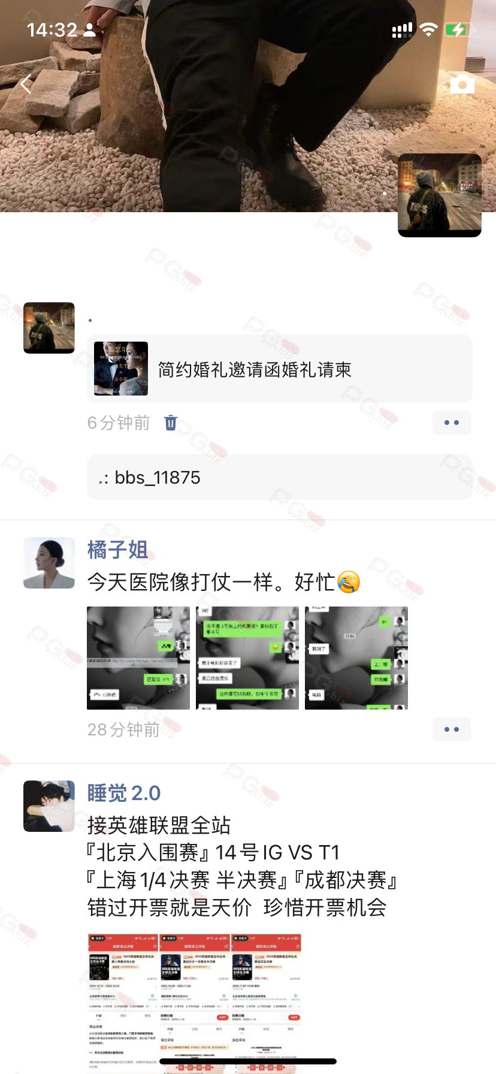Viewport: 496px width, 1074px height.
Task: View the third chat screenshot in the 橘子姐 post
Action: coord(356,658)
